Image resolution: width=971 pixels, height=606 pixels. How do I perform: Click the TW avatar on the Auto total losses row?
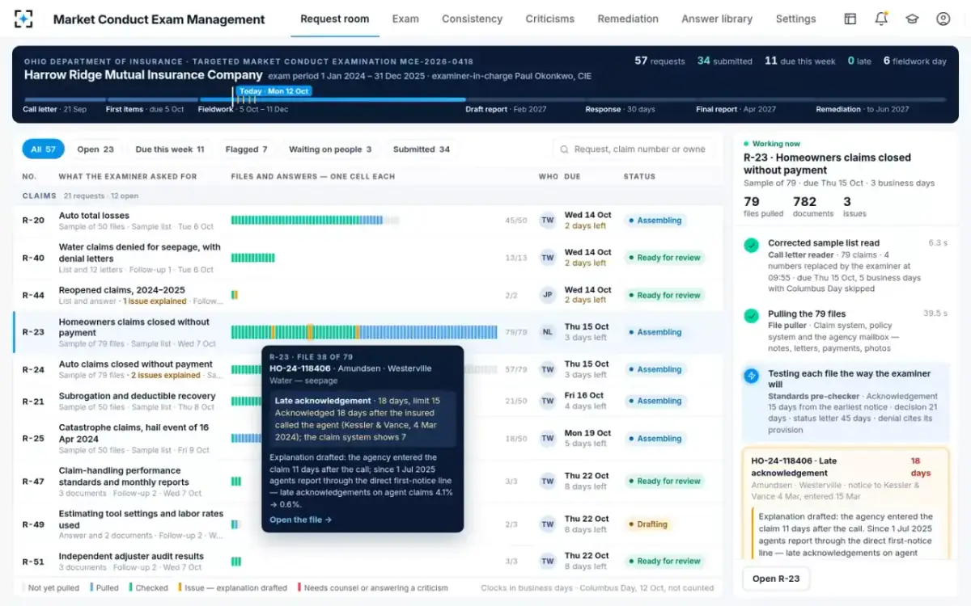point(548,221)
